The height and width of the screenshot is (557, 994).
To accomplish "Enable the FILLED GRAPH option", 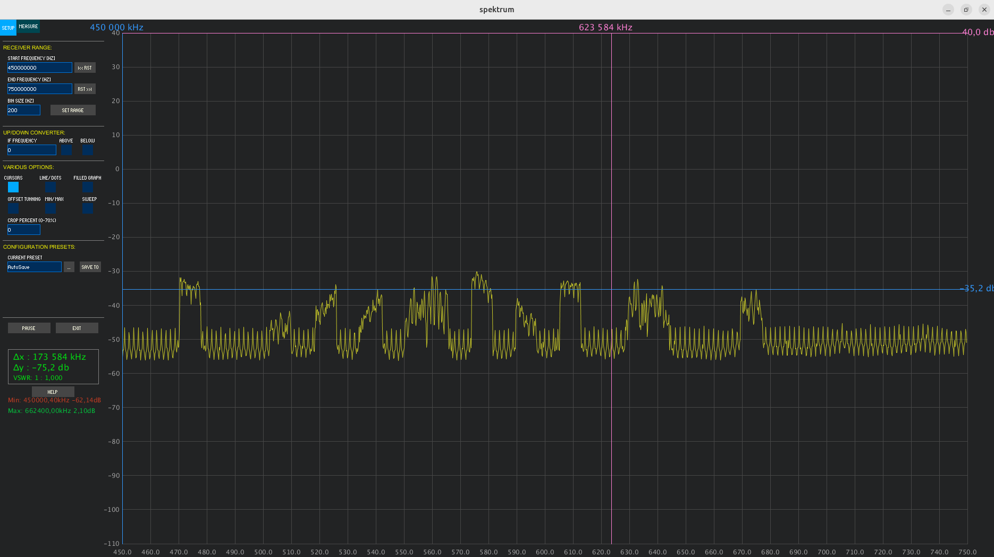I will tap(88, 187).
